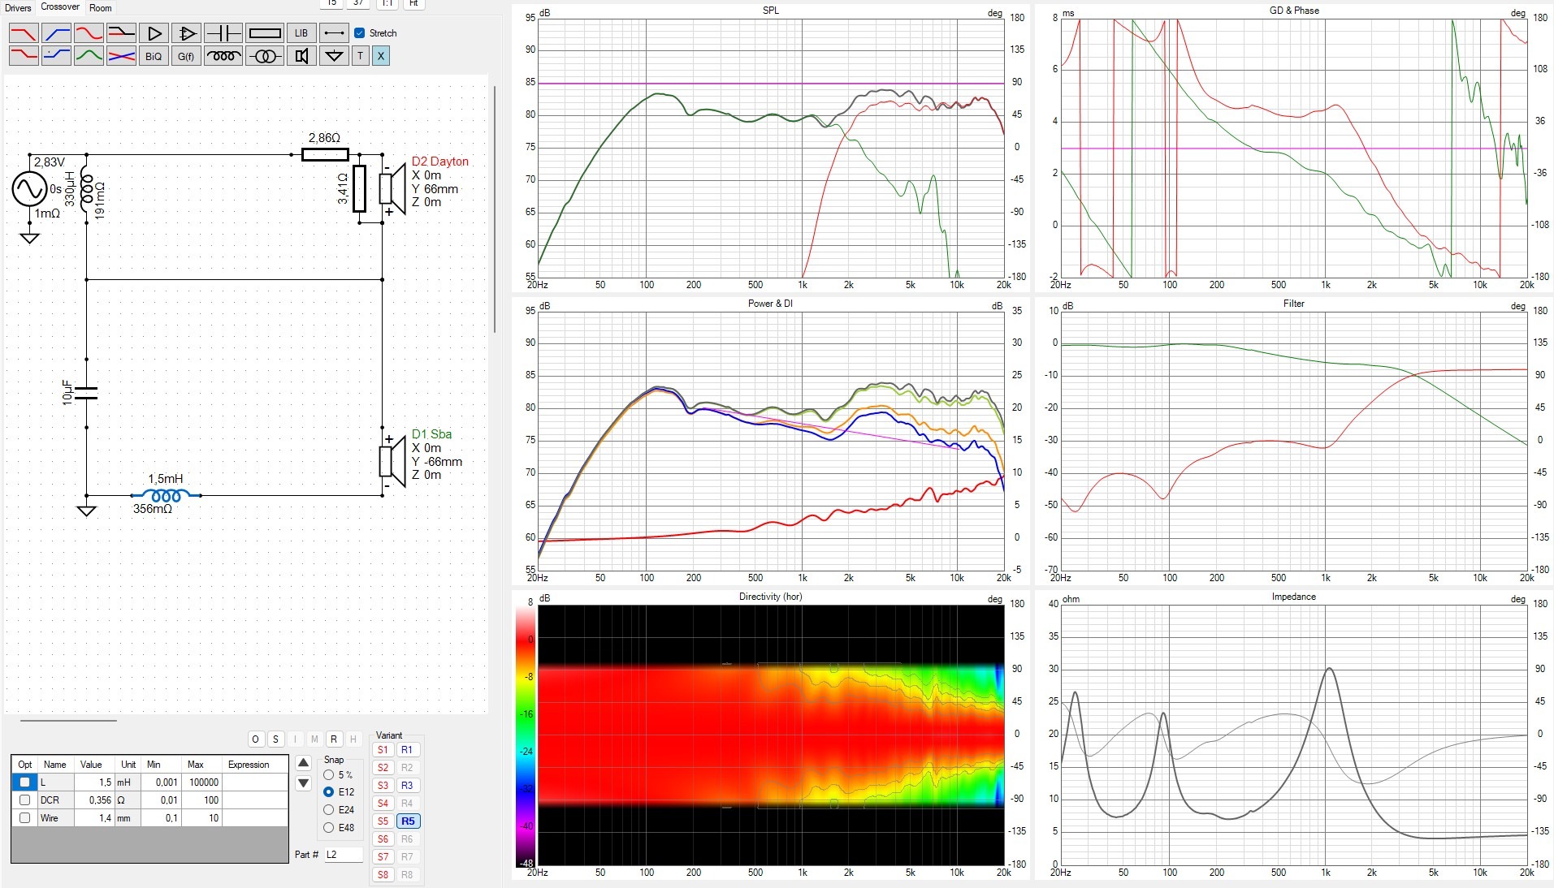This screenshot has height=888, width=1554.
Task: Toggle Opt checkbox for the Wire row
Action: point(25,818)
